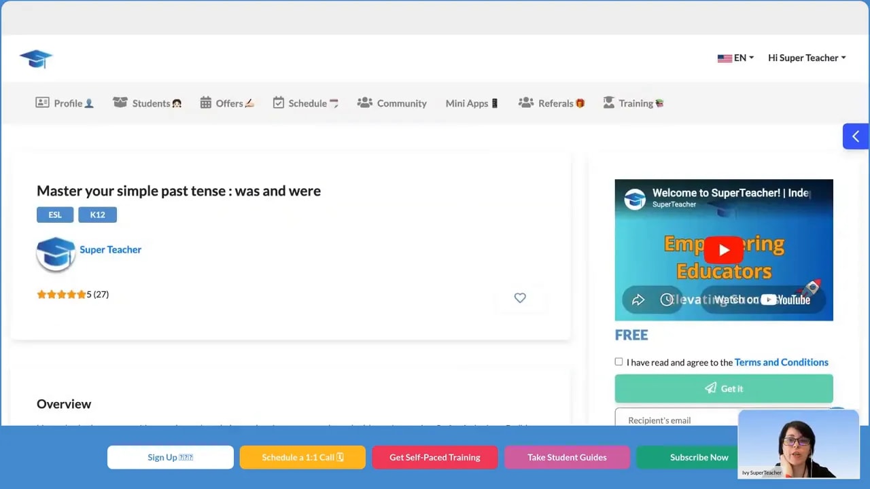Click the Students box icon
Image resolution: width=870 pixels, height=489 pixels.
120,103
